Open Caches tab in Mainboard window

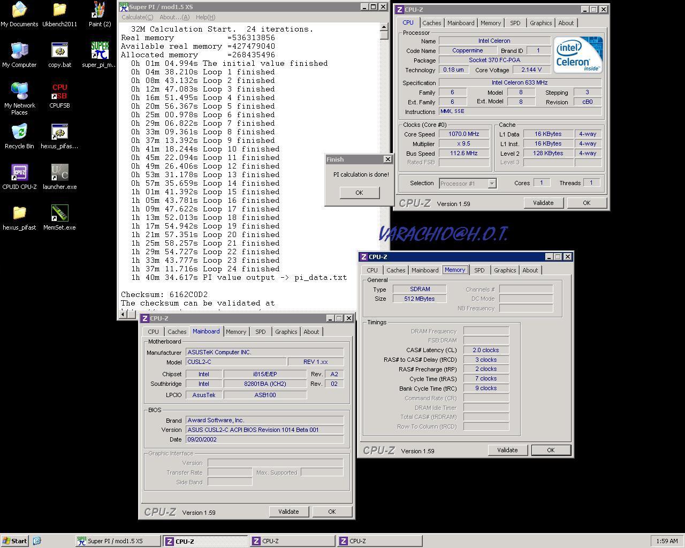pos(177,332)
